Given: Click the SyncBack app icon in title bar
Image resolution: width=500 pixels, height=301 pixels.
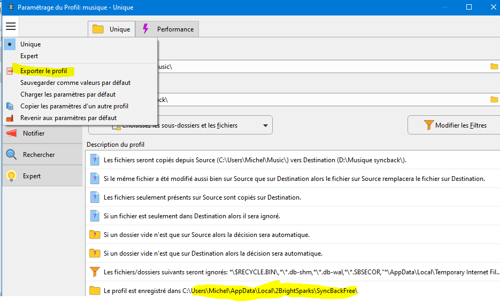Looking at the screenshot, I should [11, 7].
